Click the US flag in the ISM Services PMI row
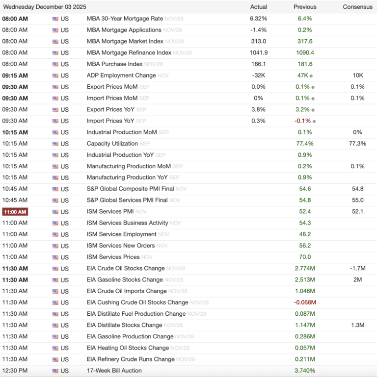This screenshot has width=377, height=377. tap(55, 212)
